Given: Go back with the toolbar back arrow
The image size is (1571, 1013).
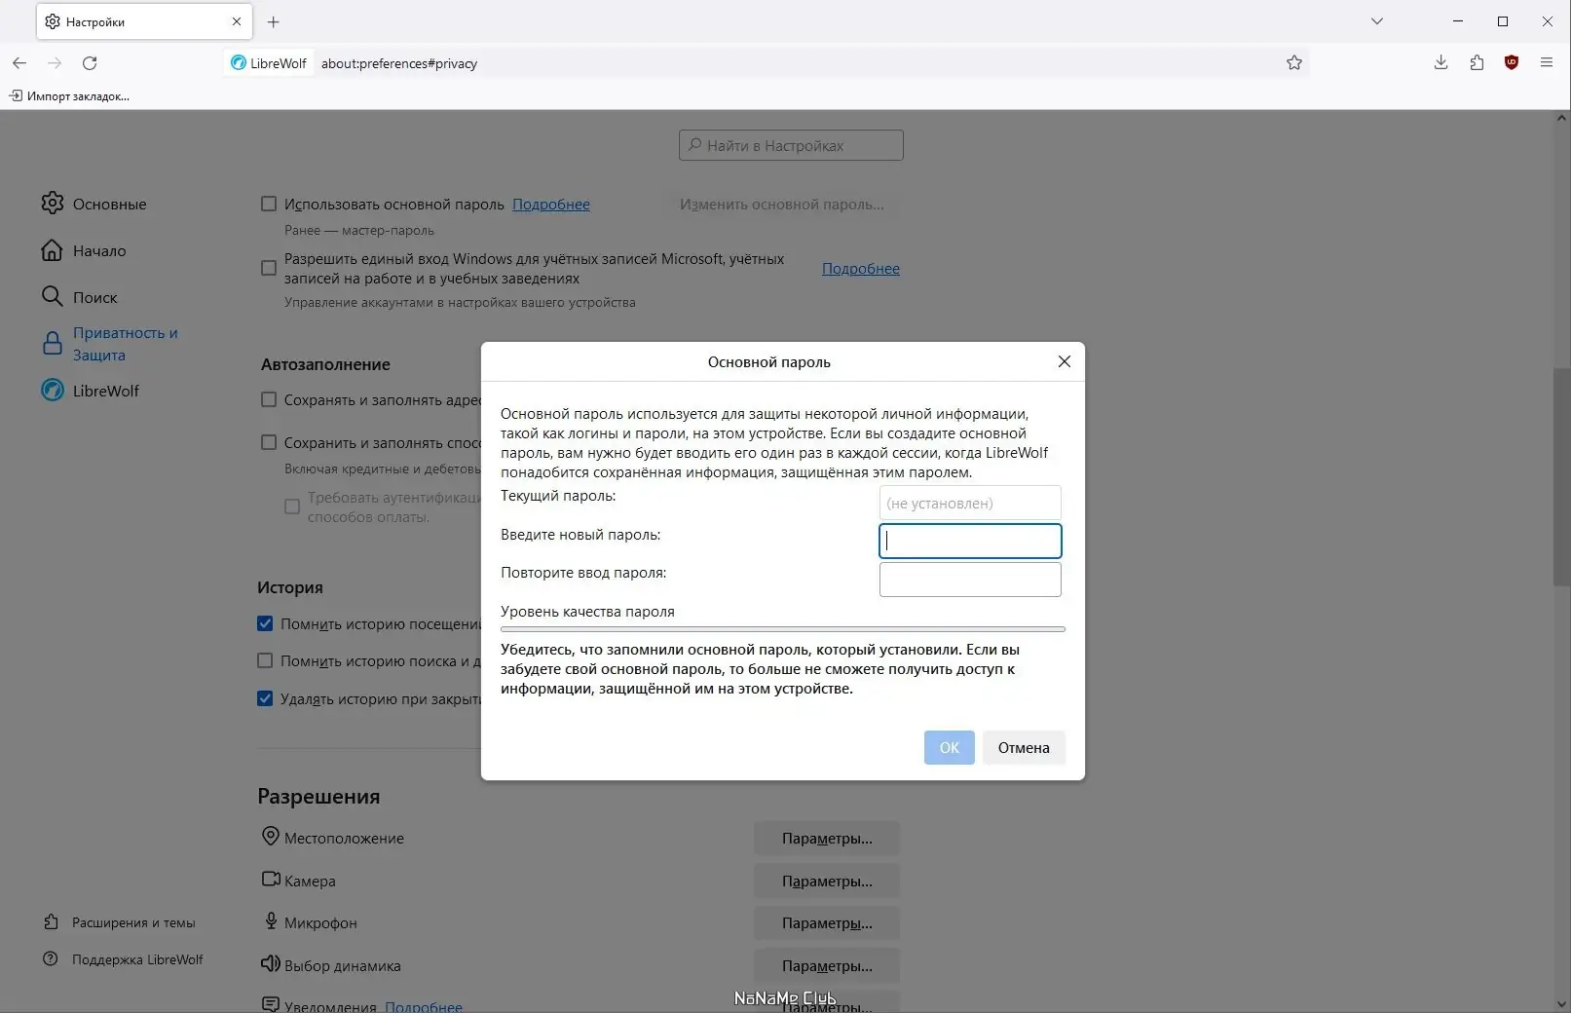Looking at the screenshot, I should 19,63.
